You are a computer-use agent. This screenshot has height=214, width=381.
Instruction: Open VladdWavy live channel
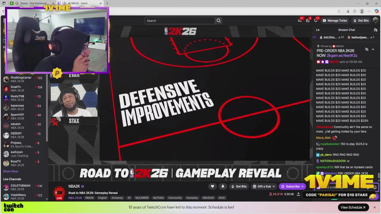(x=24, y=196)
